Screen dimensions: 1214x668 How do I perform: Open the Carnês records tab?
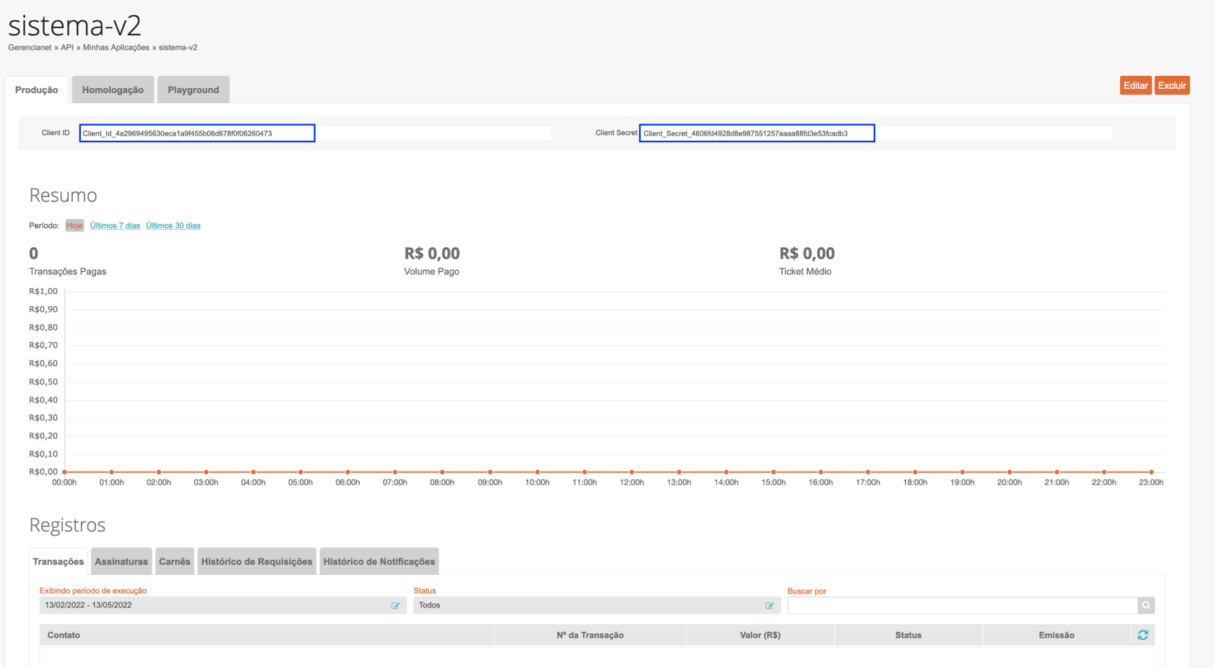click(x=175, y=561)
